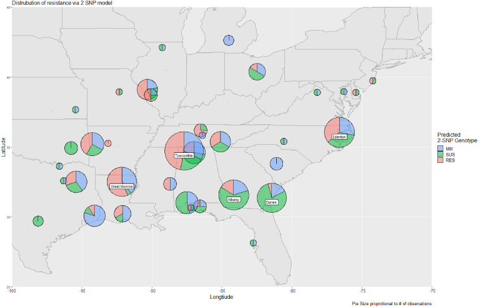Click the small blue pie in Michigan
Image resolution: width=478 pixels, height=307 pixels.
tap(229, 40)
